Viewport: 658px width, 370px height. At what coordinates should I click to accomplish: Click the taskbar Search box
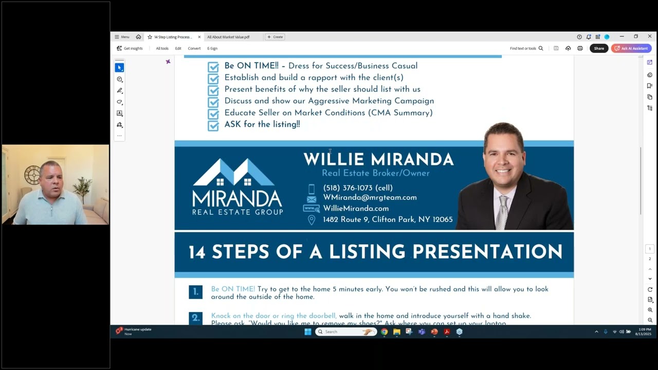pyautogui.click(x=346, y=331)
